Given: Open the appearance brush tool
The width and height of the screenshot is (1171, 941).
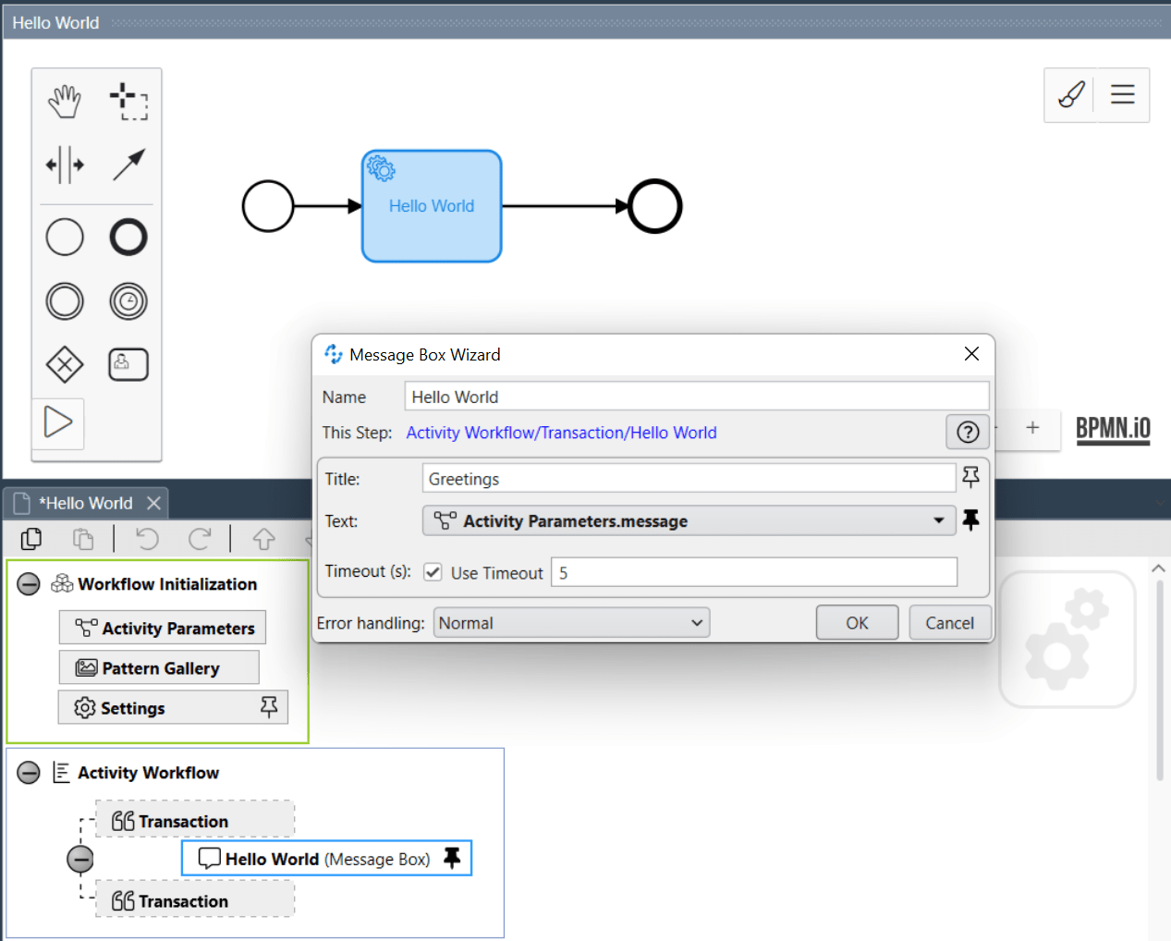Looking at the screenshot, I should [x=1069, y=94].
